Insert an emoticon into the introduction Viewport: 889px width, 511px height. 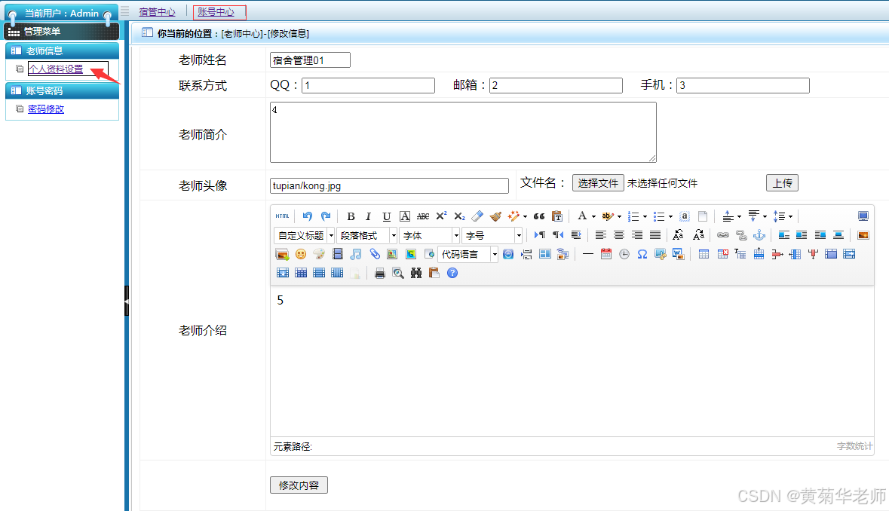click(302, 254)
